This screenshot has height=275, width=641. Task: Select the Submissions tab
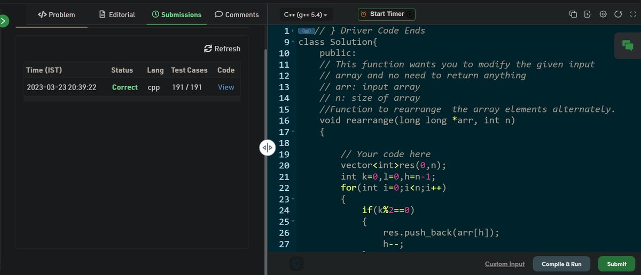click(x=177, y=14)
